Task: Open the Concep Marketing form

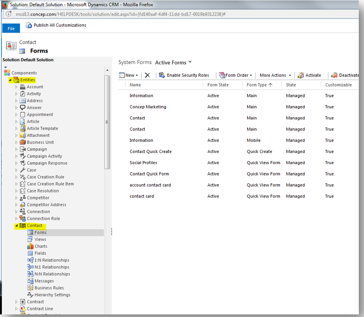Action: click(148, 107)
